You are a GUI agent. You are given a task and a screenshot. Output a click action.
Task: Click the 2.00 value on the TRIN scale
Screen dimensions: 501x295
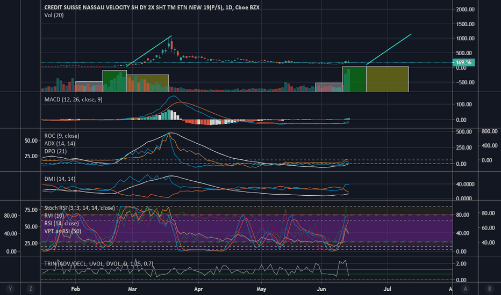pyautogui.click(x=461, y=264)
